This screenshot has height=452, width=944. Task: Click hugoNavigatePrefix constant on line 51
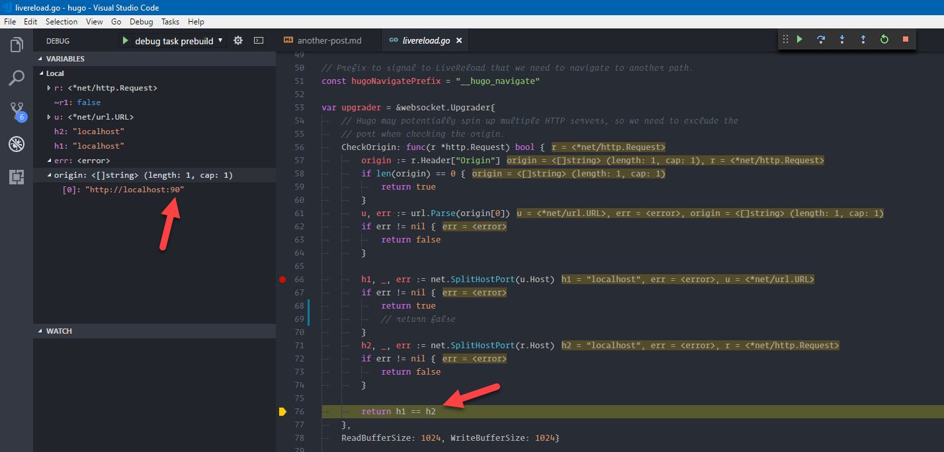[396, 81]
